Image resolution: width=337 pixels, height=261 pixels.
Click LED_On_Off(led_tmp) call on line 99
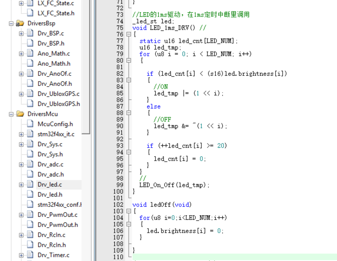point(174,185)
